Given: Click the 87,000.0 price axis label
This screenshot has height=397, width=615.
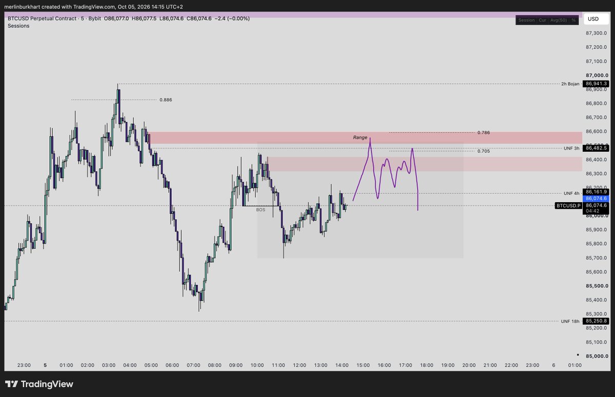Looking at the screenshot, I should pos(597,75).
